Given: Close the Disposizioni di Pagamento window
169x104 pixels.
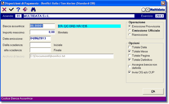Looking at the screenshot, I should click(x=163, y=3).
